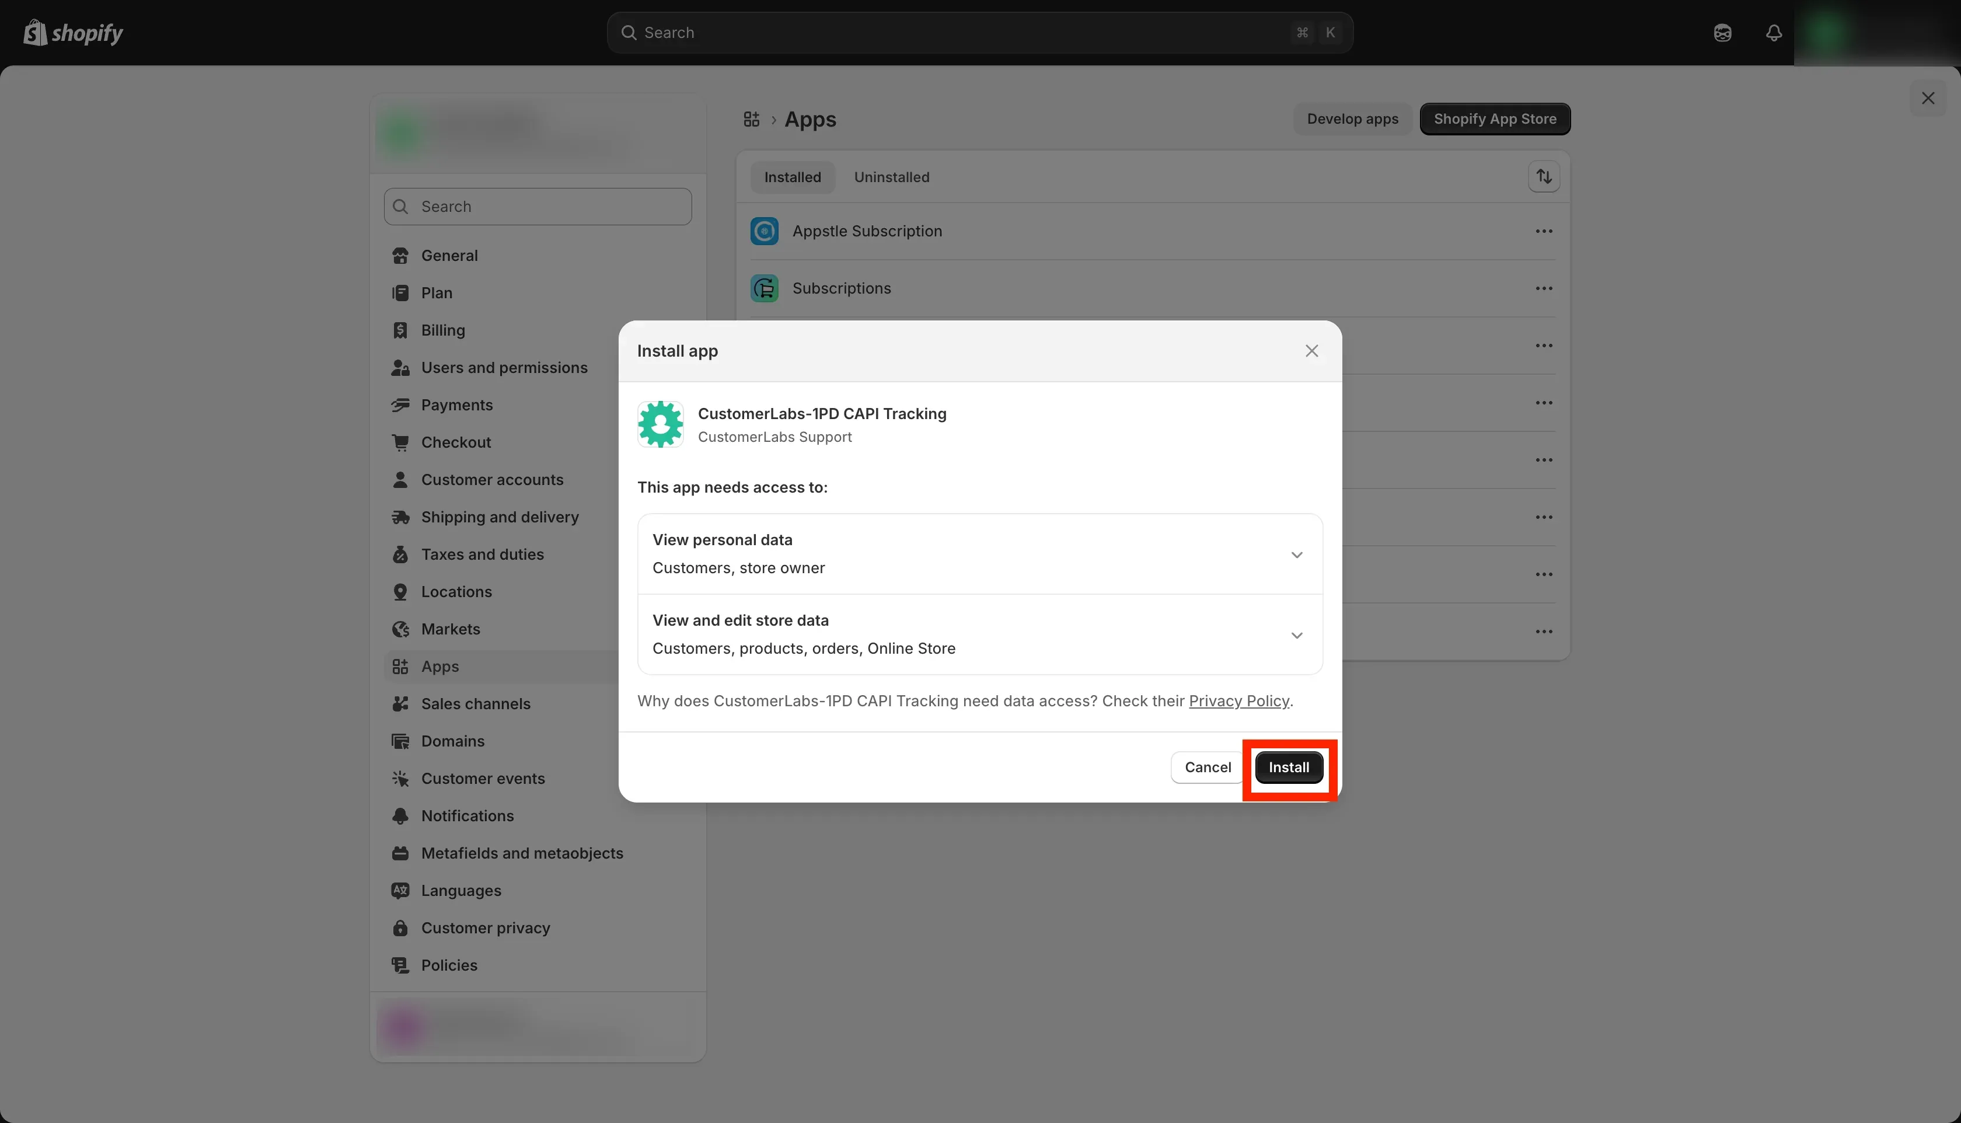Open more actions for Subscriptions row
The height and width of the screenshot is (1123, 1961).
[x=1544, y=288]
